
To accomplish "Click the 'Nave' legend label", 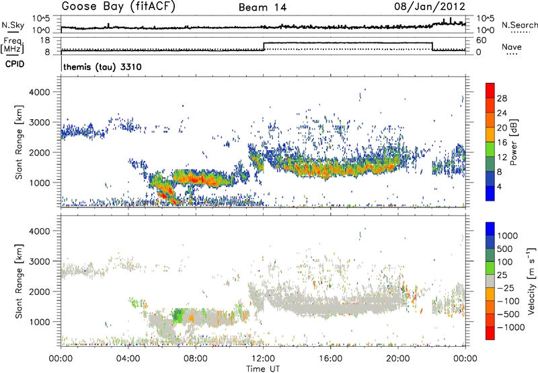I will pos(512,46).
